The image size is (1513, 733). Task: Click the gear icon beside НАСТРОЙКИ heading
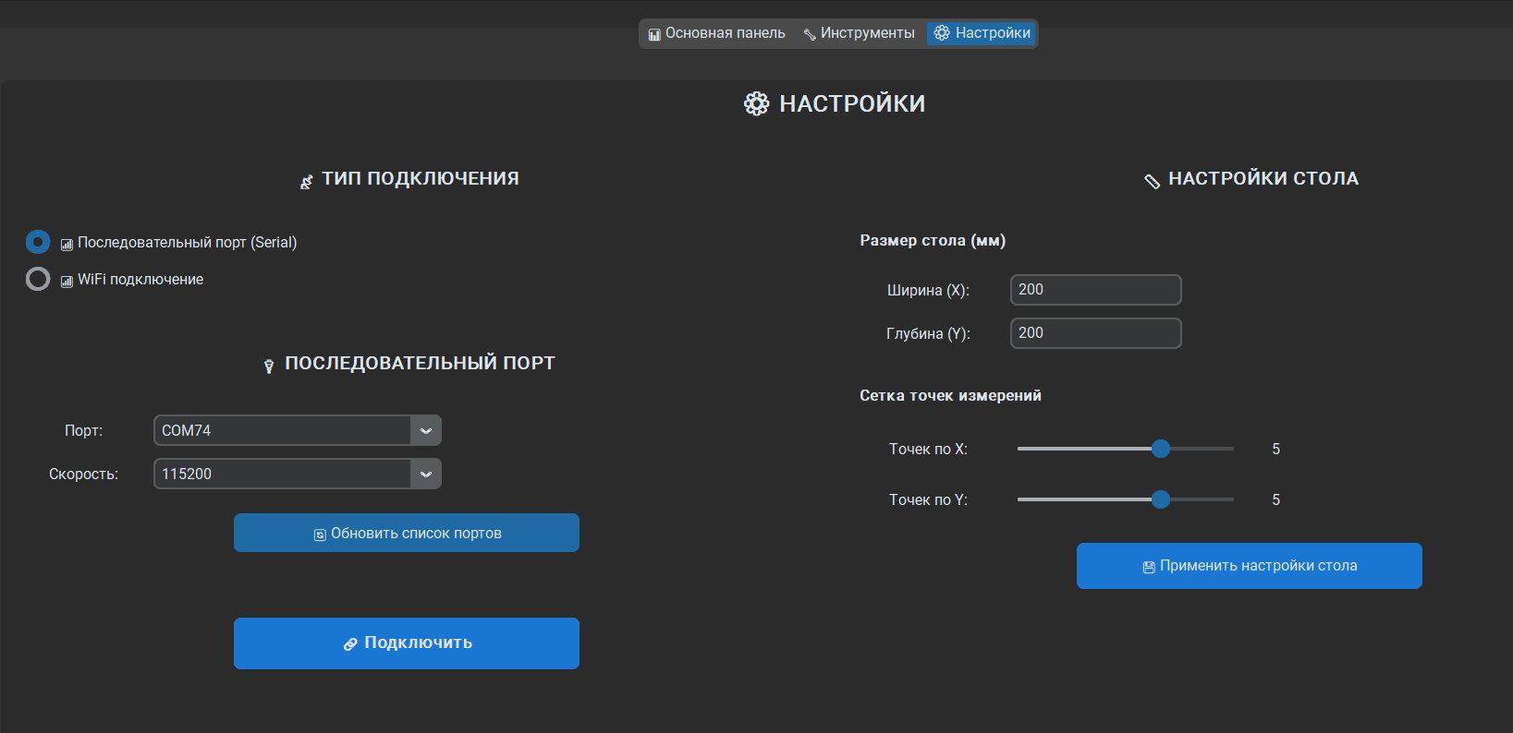click(756, 103)
